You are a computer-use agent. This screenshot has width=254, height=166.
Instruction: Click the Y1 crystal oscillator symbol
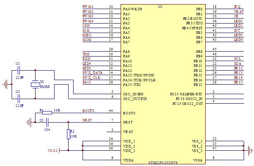click(x=35, y=85)
